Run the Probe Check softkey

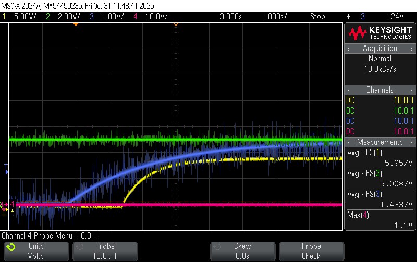311,252
